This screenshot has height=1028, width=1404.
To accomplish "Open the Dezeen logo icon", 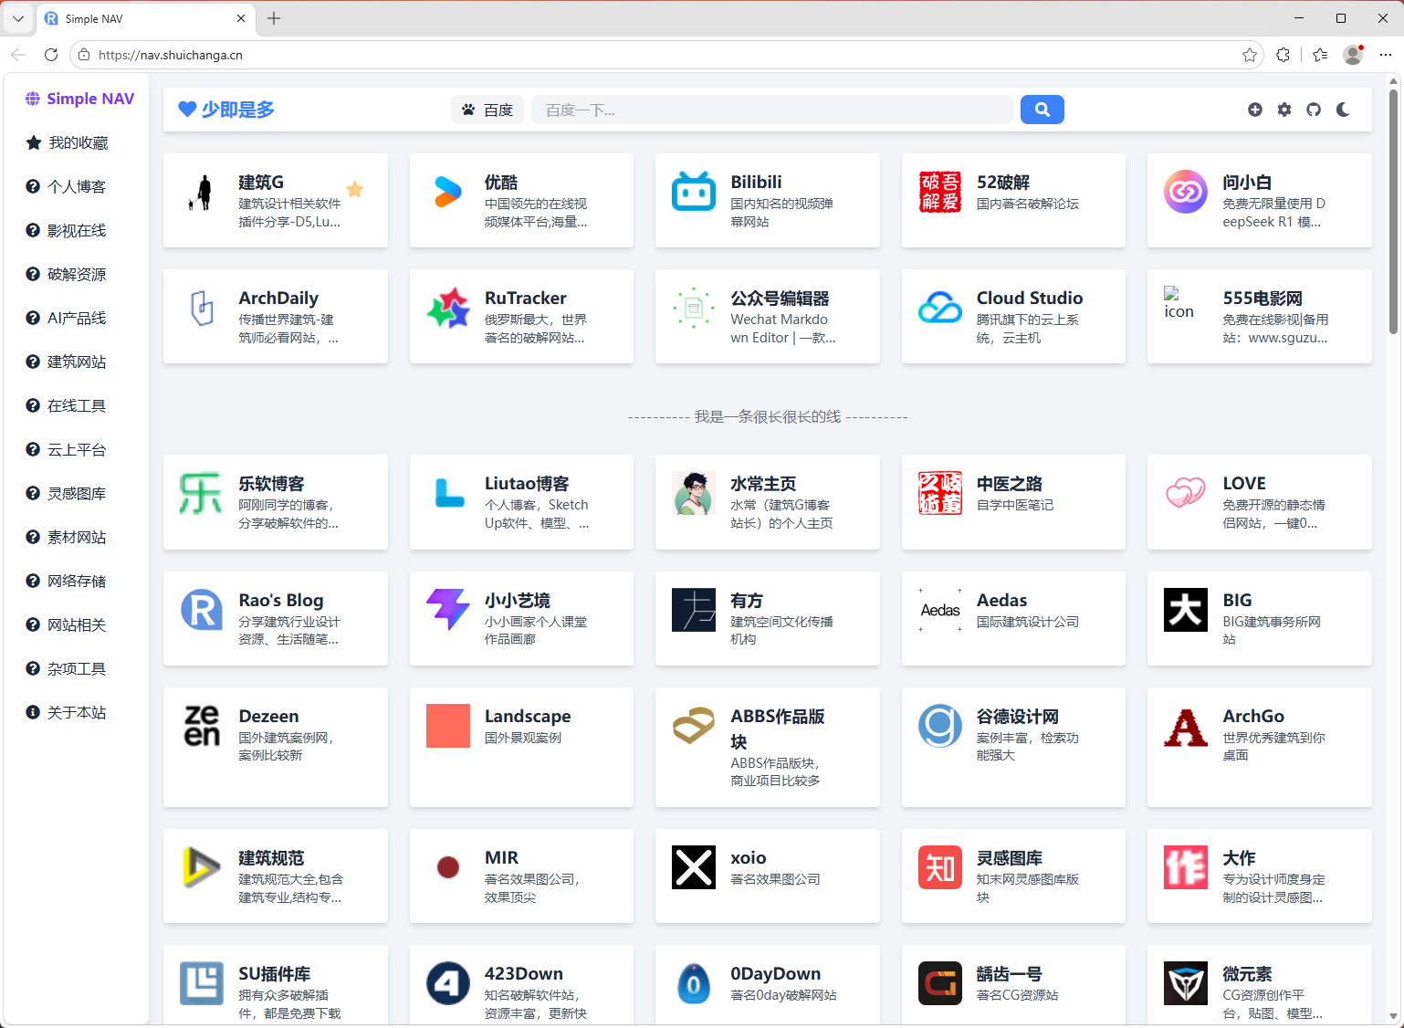I will 202,726.
